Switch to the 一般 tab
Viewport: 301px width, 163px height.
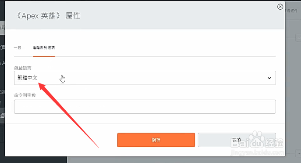(x=18, y=48)
